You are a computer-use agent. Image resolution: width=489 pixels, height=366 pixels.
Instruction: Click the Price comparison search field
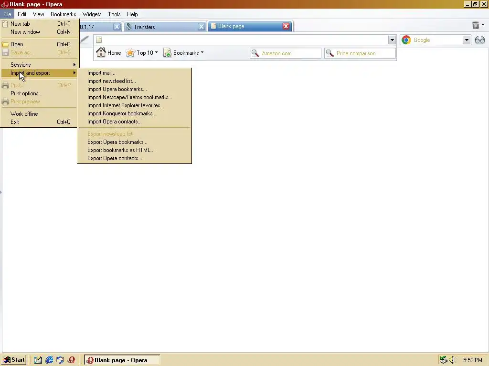coord(360,53)
